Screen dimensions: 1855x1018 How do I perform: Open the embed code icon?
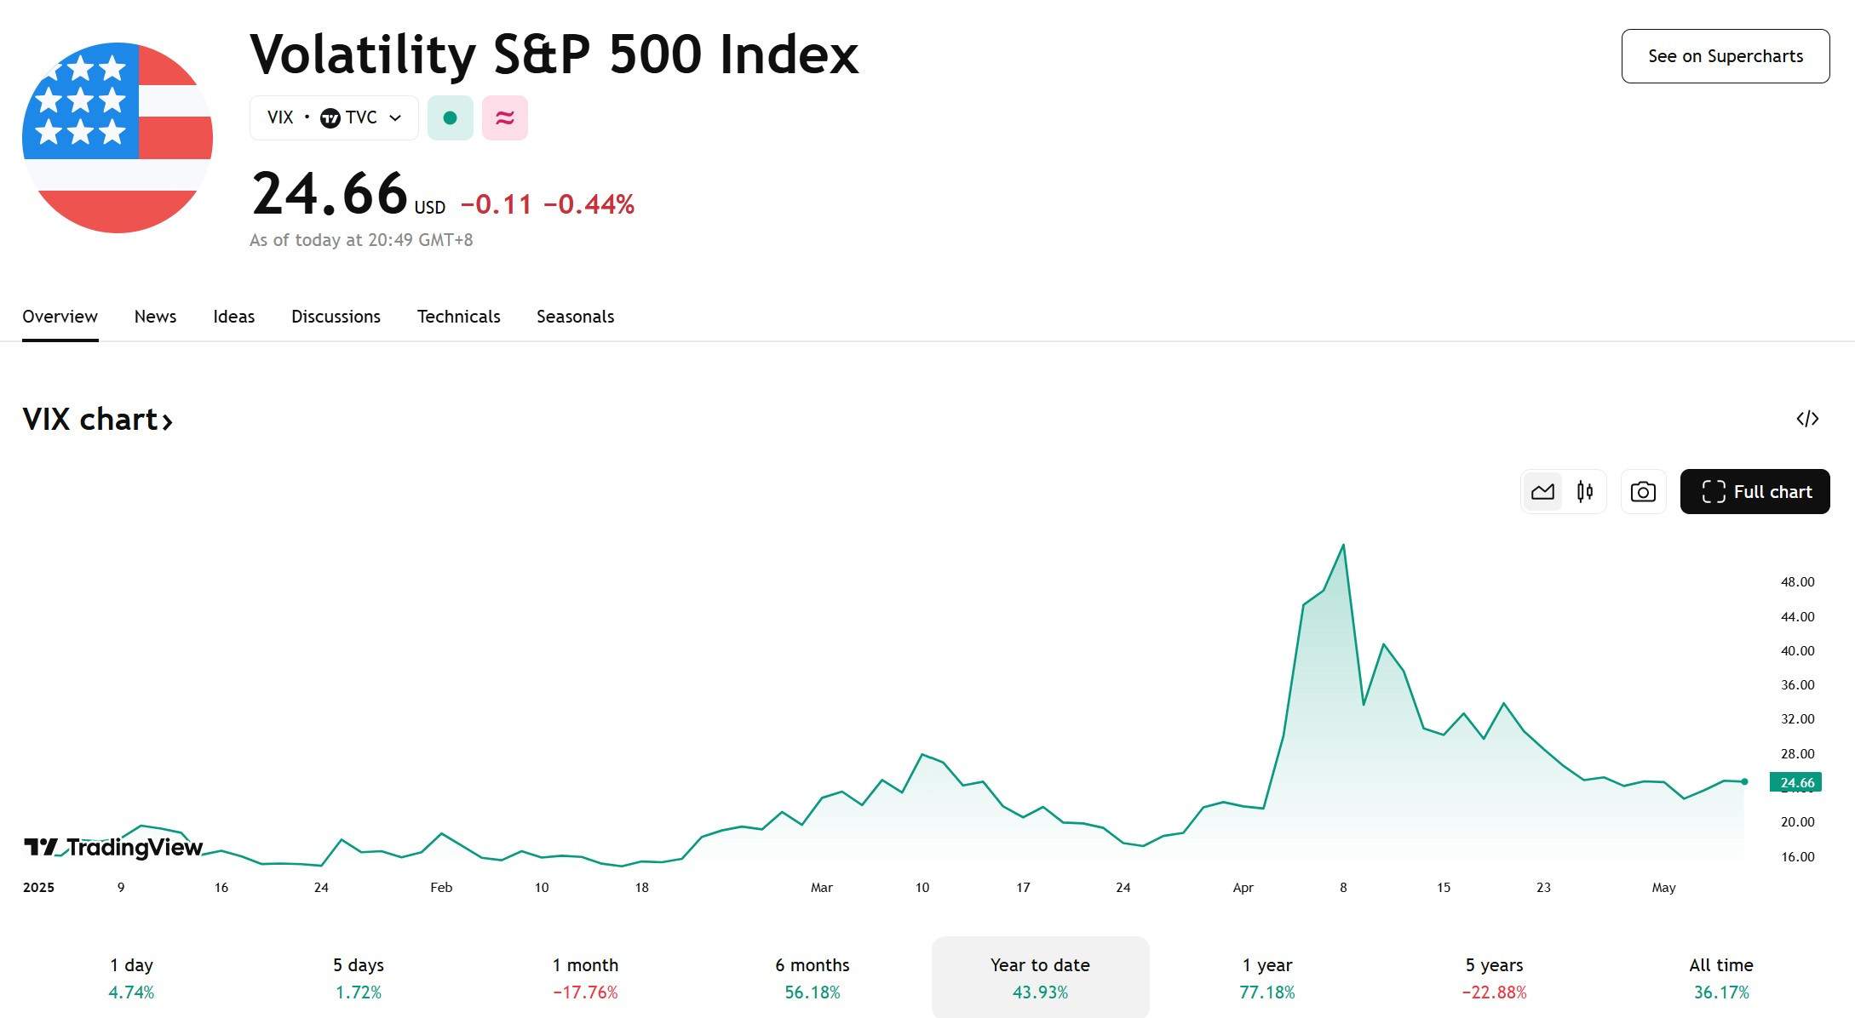[x=1807, y=419]
